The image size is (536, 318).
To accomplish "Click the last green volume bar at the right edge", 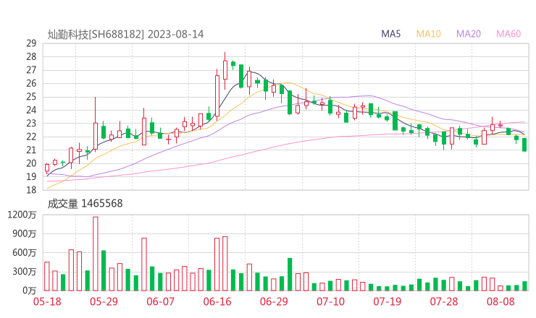I will (x=524, y=286).
